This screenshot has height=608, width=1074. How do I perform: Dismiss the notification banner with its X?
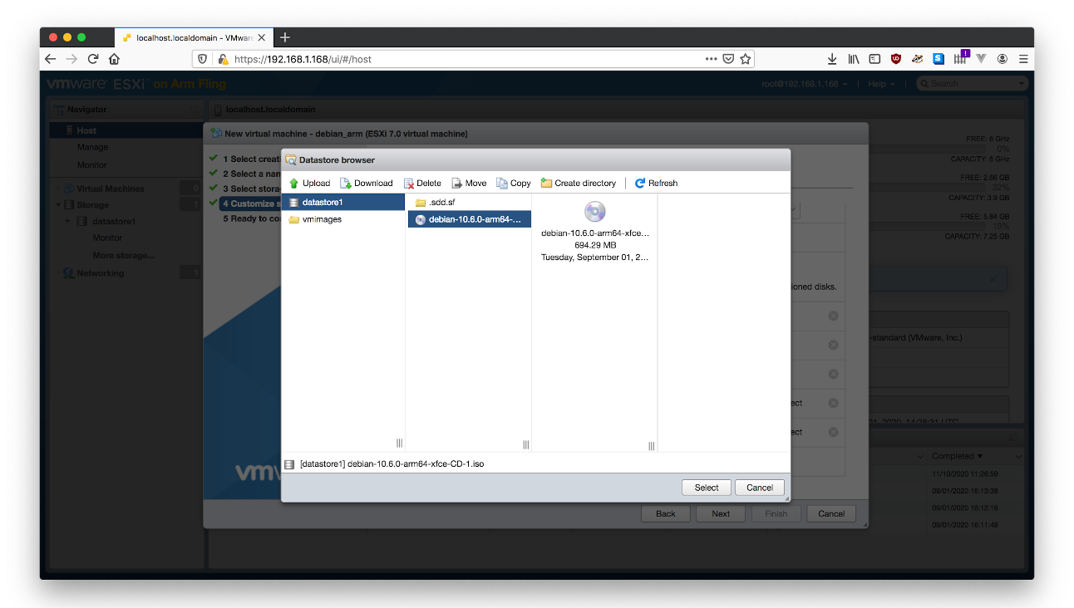993,279
